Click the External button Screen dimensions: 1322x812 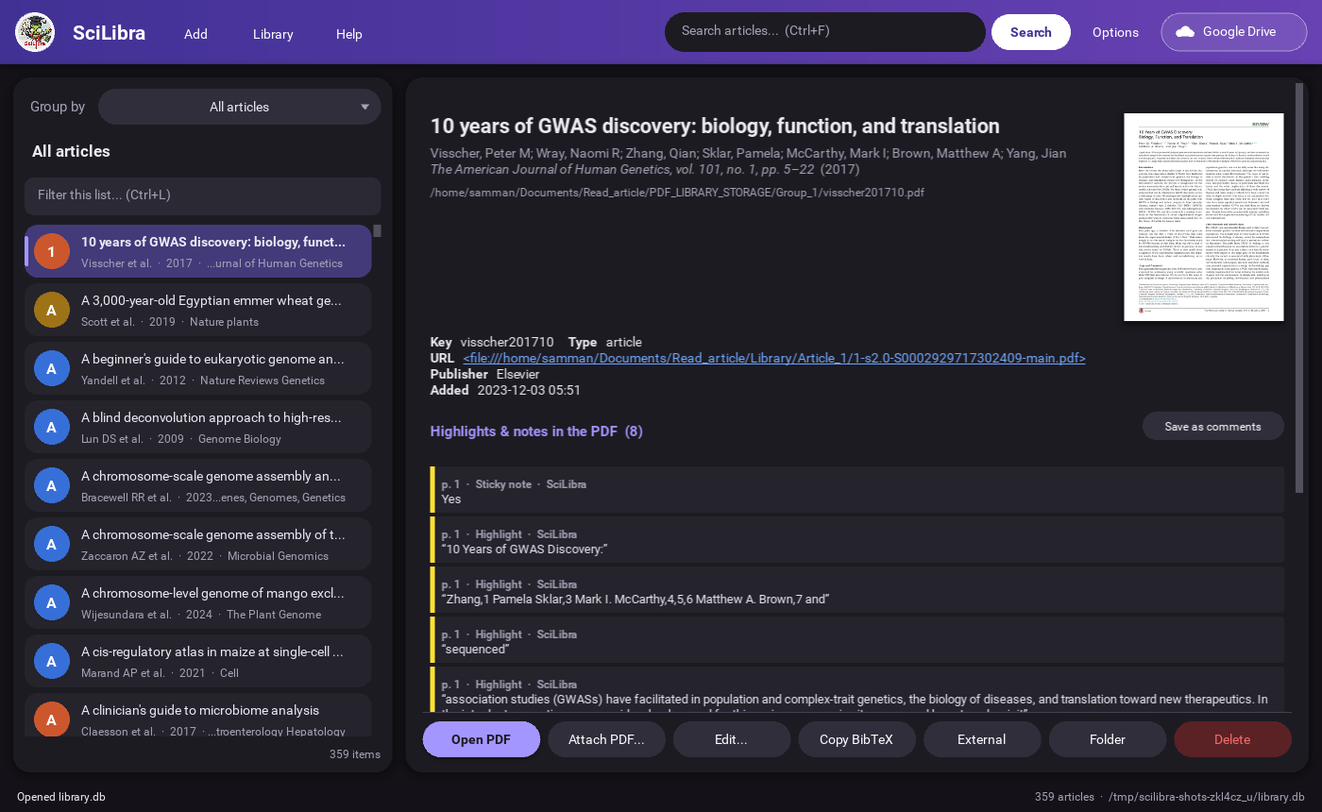pyautogui.click(x=982, y=739)
